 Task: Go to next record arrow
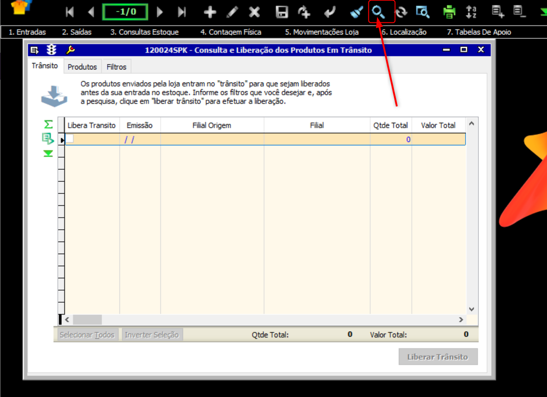[160, 12]
